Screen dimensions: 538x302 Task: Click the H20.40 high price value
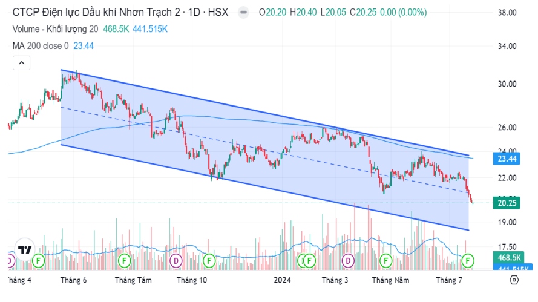[303, 12]
